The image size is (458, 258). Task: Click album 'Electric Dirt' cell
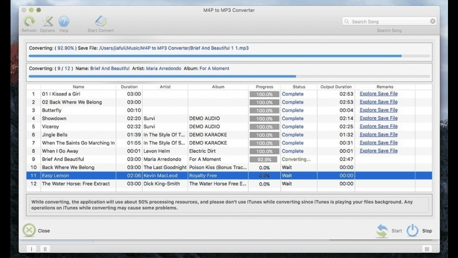[x=203, y=151]
